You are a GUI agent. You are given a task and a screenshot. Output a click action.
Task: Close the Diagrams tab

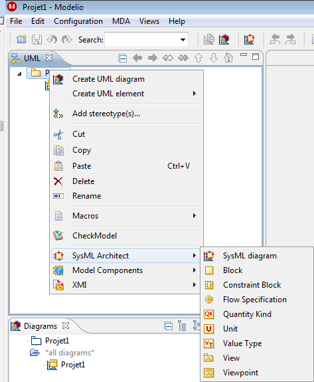[x=66, y=326]
